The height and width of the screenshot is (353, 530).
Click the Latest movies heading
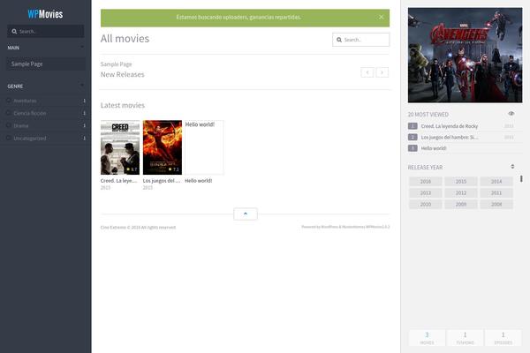[x=123, y=105]
